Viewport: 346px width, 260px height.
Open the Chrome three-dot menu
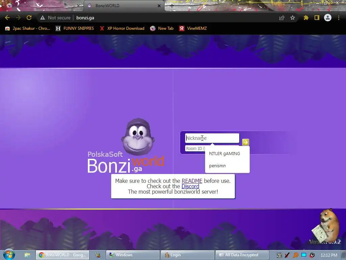tap(339, 18)
